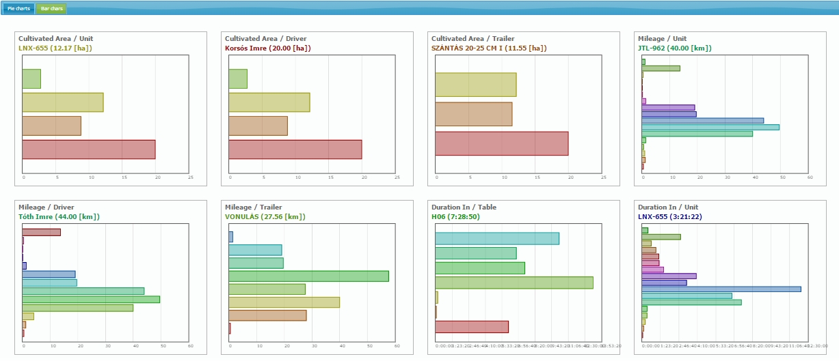Click the Tóth Imre (44.00 [km]) label
839x361 pixels.
click(59, 217)
